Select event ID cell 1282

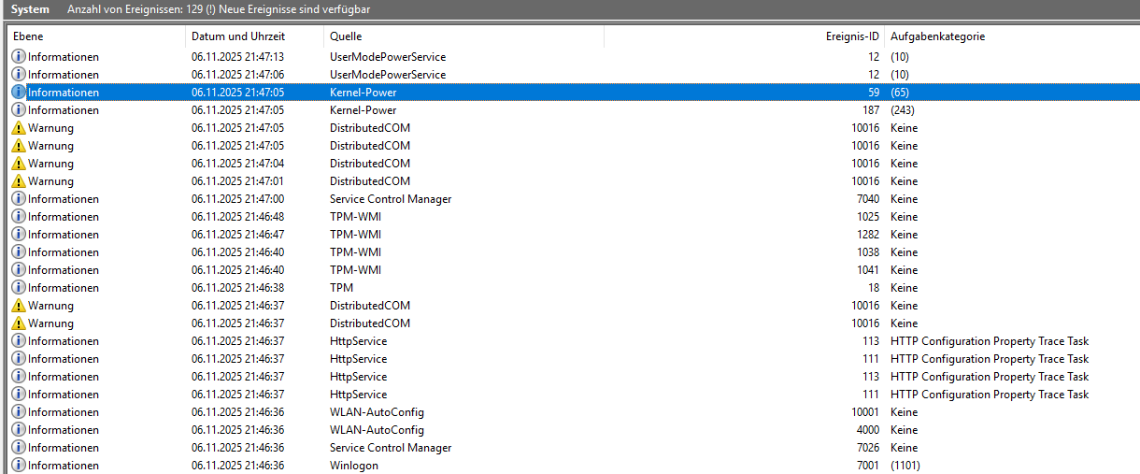pos(866,235)
